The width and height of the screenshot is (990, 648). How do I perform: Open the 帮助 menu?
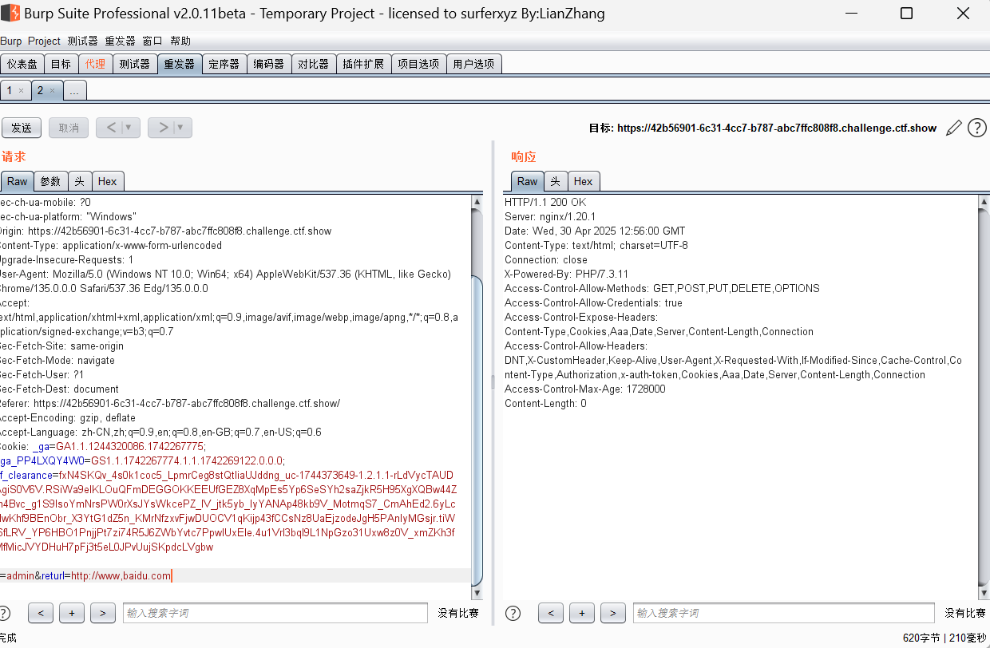pos(180,41)
